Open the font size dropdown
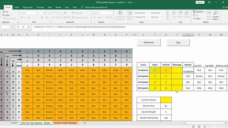The height and width of the screenshot is (128, 228). [42, 13]
